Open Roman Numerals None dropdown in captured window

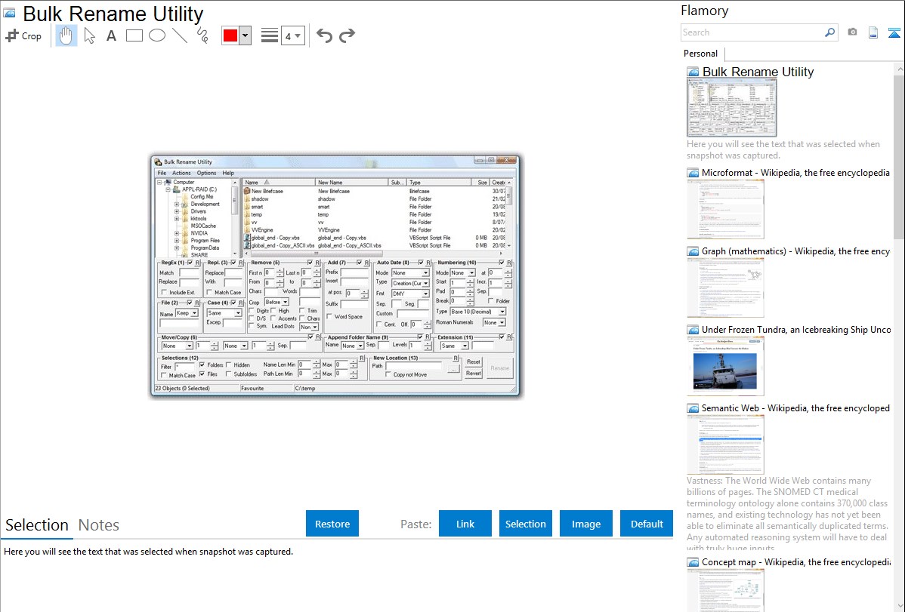(x=494, y=322)
